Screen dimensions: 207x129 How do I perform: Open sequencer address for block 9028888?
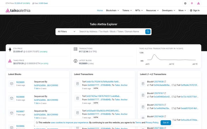pyautogui.click(x=46, y=100)
